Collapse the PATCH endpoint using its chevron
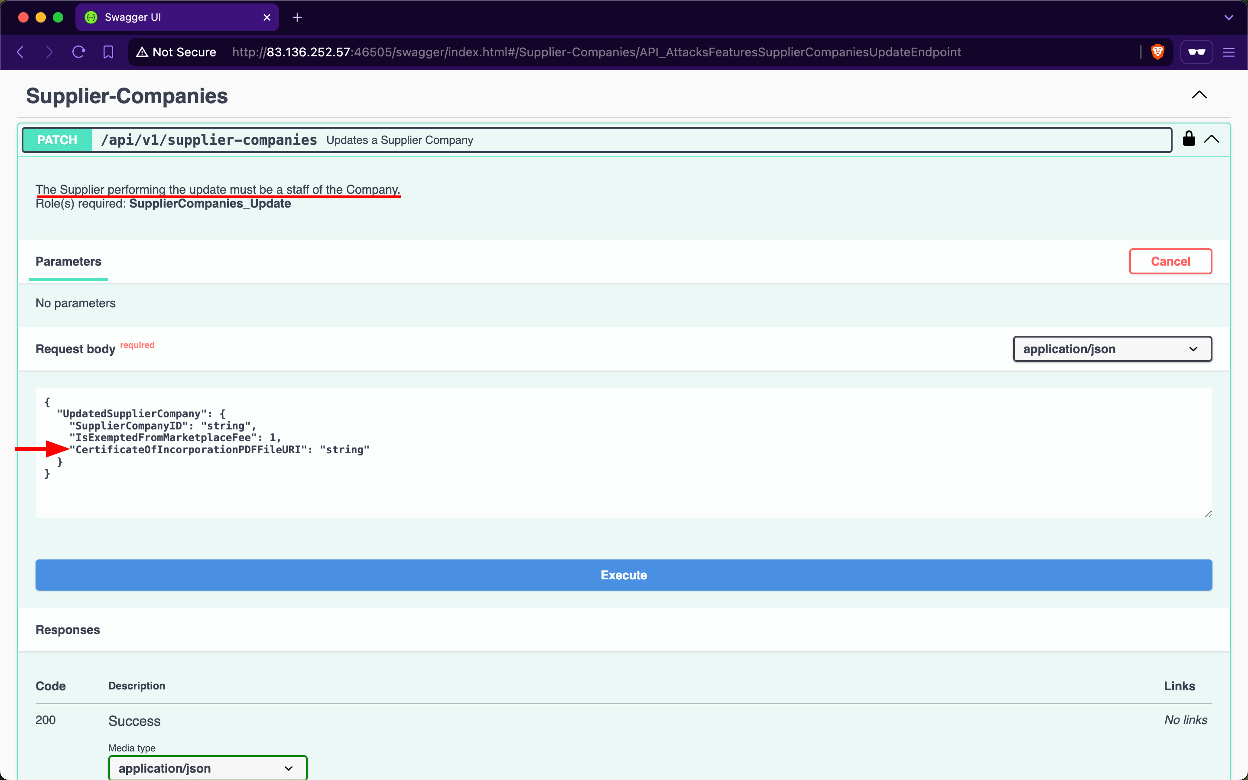The height and width of the screenshot is (780, 1248). (1212, 139)
